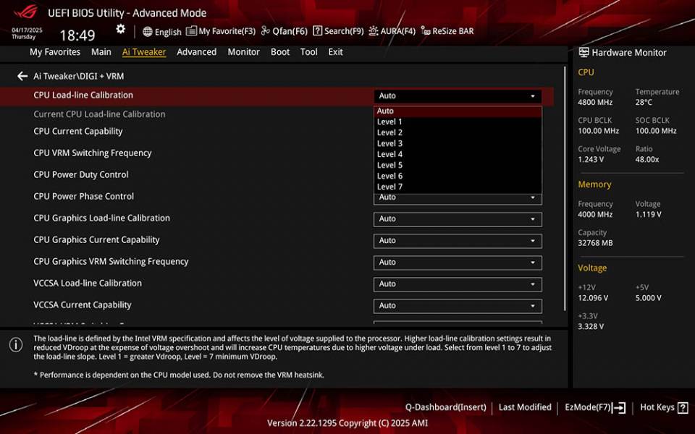Open the Boot tab
695x434 pixels.
[x=280, y=52]
